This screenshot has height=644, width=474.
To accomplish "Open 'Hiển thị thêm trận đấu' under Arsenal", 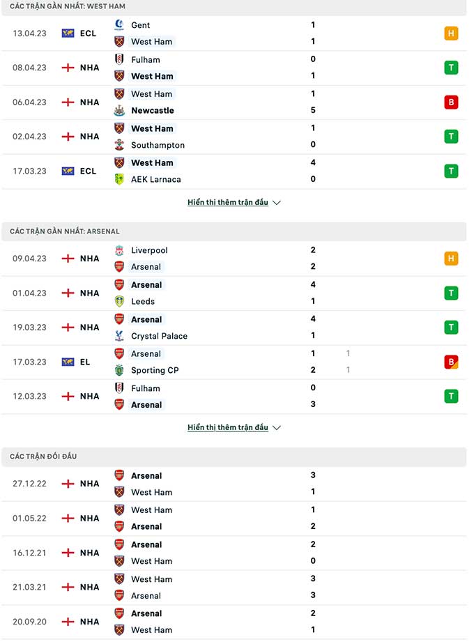I will pos(227,427).
